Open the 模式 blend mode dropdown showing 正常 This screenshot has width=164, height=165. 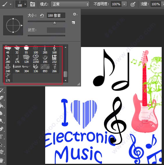coord(70,4)
